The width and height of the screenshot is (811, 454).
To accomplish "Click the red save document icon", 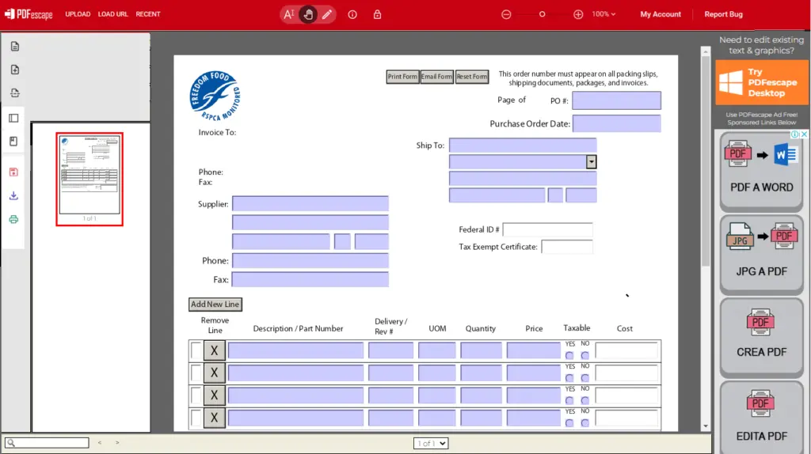I will [x=14, y=172].
